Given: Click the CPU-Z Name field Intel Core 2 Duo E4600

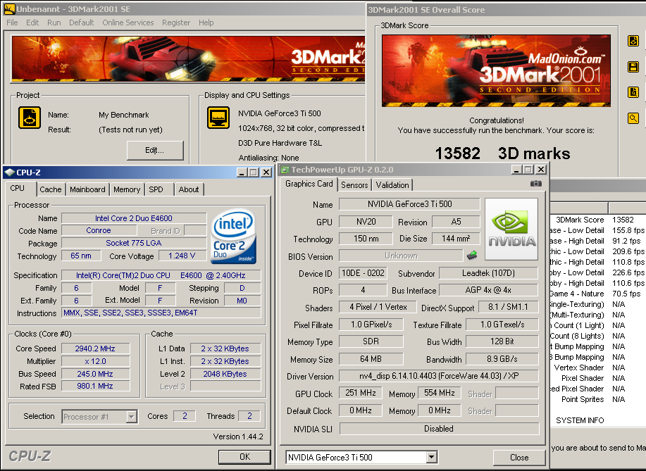Looking at the screenshot, I should pos(134,218).
